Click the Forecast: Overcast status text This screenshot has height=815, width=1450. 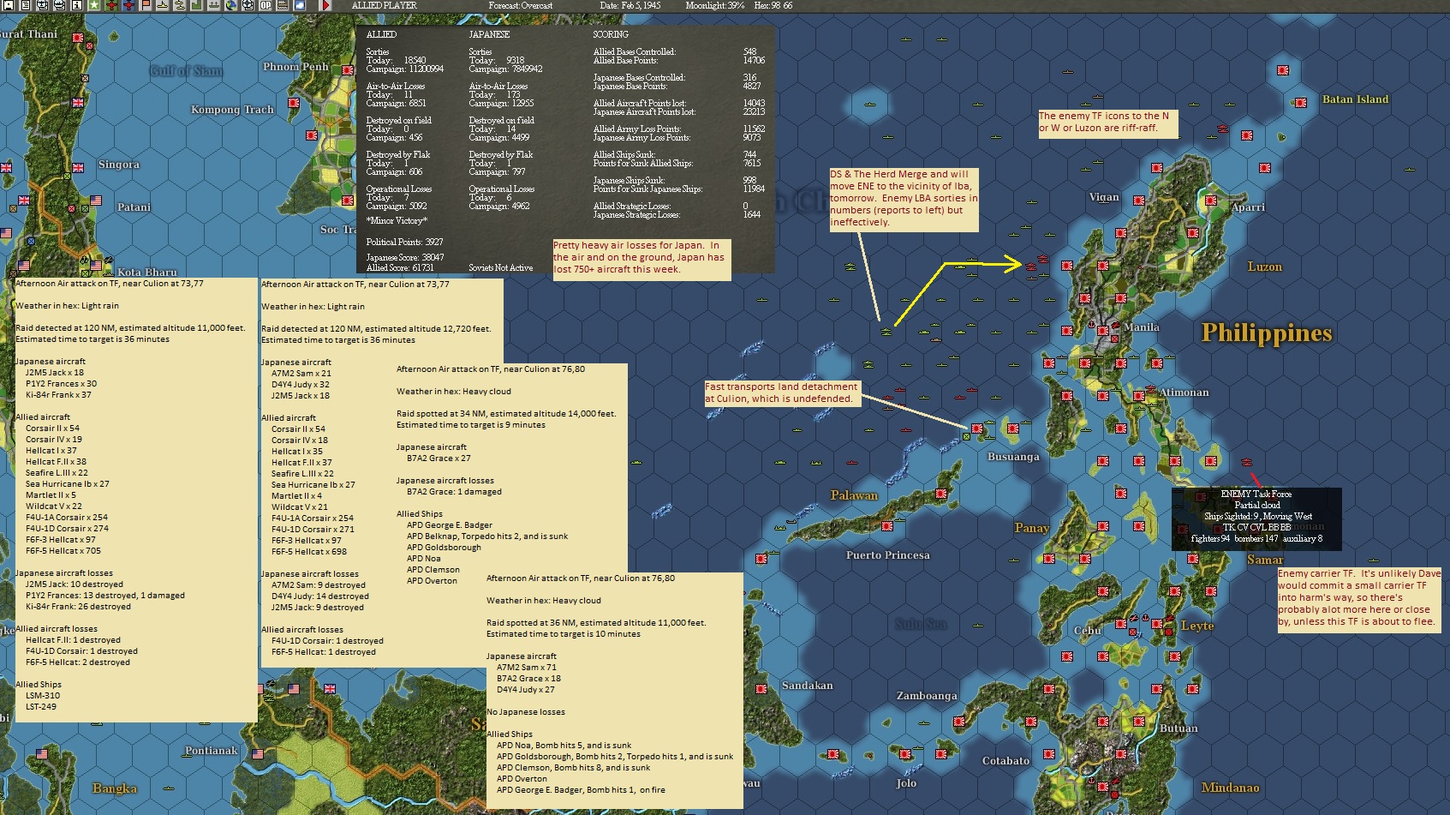coord(521,5)
